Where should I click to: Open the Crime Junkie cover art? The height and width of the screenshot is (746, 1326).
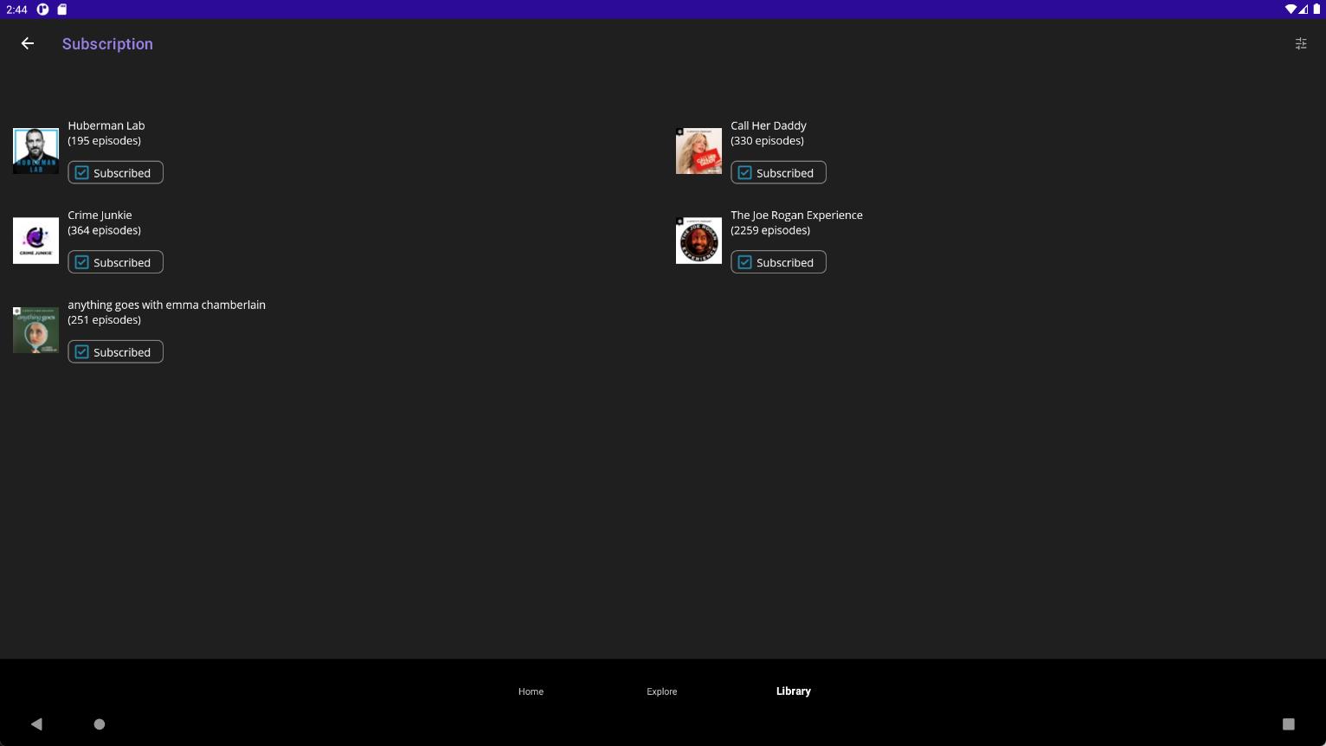35,241
